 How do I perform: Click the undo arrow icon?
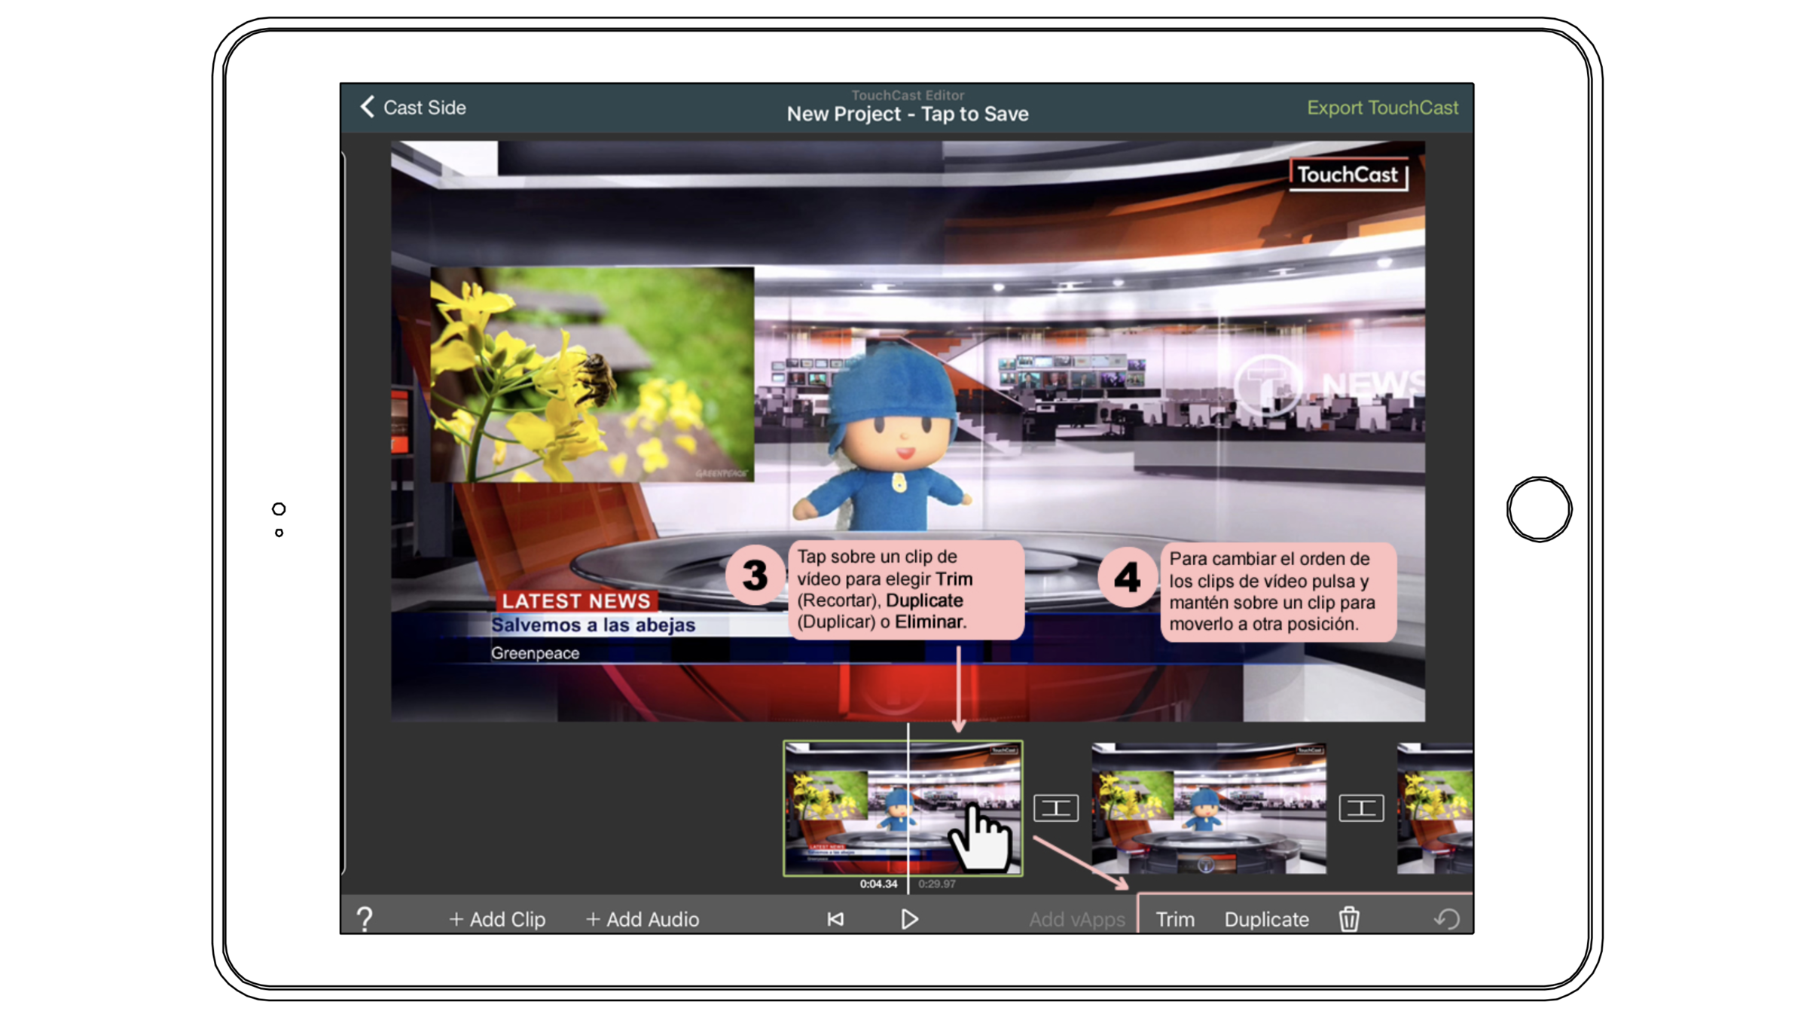[1446, 919]
